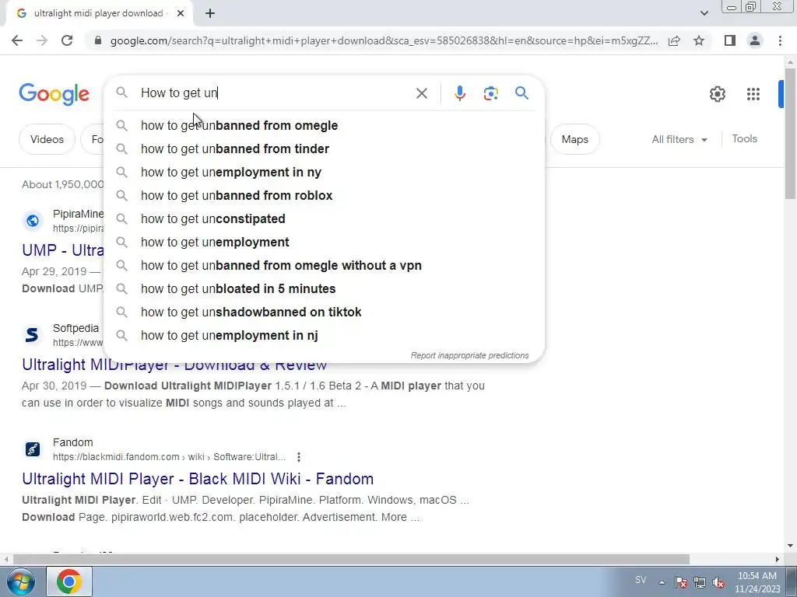Open Ultralight MIDIPlayer Softpedia result
Image resolution: width=797 pixels, height=597 pixels.
click(x=174, y=365)
